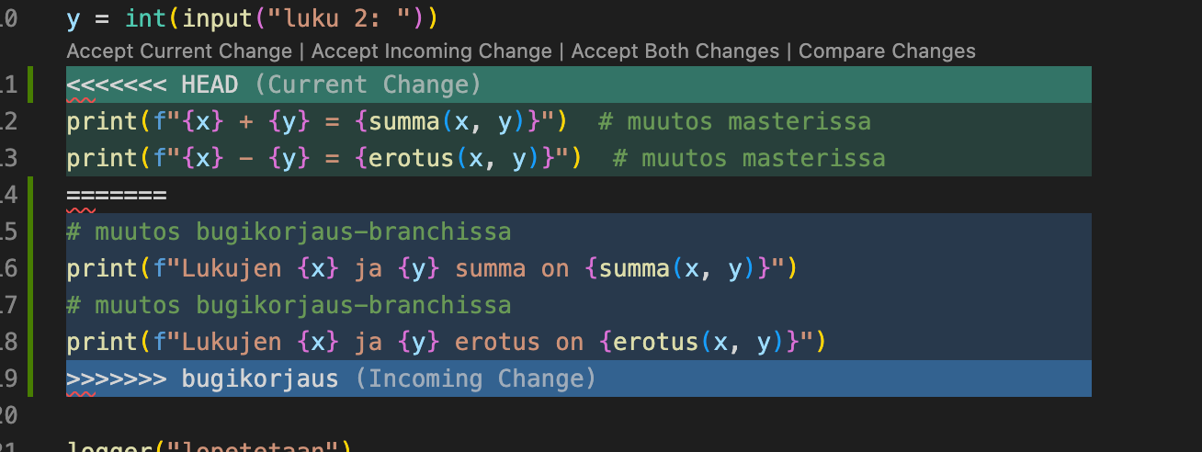1202x452 pixels.
Task: Click the '# muutos masterissa' comment after summa print
Action: click(x=733, y=122)
